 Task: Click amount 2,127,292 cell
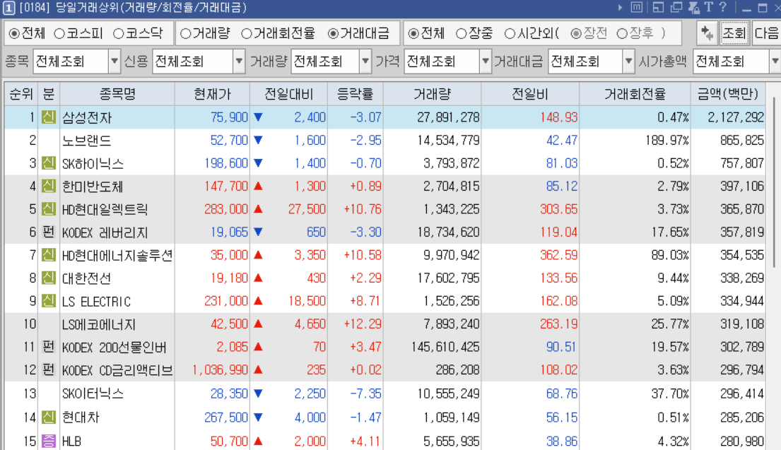point(736,117)
